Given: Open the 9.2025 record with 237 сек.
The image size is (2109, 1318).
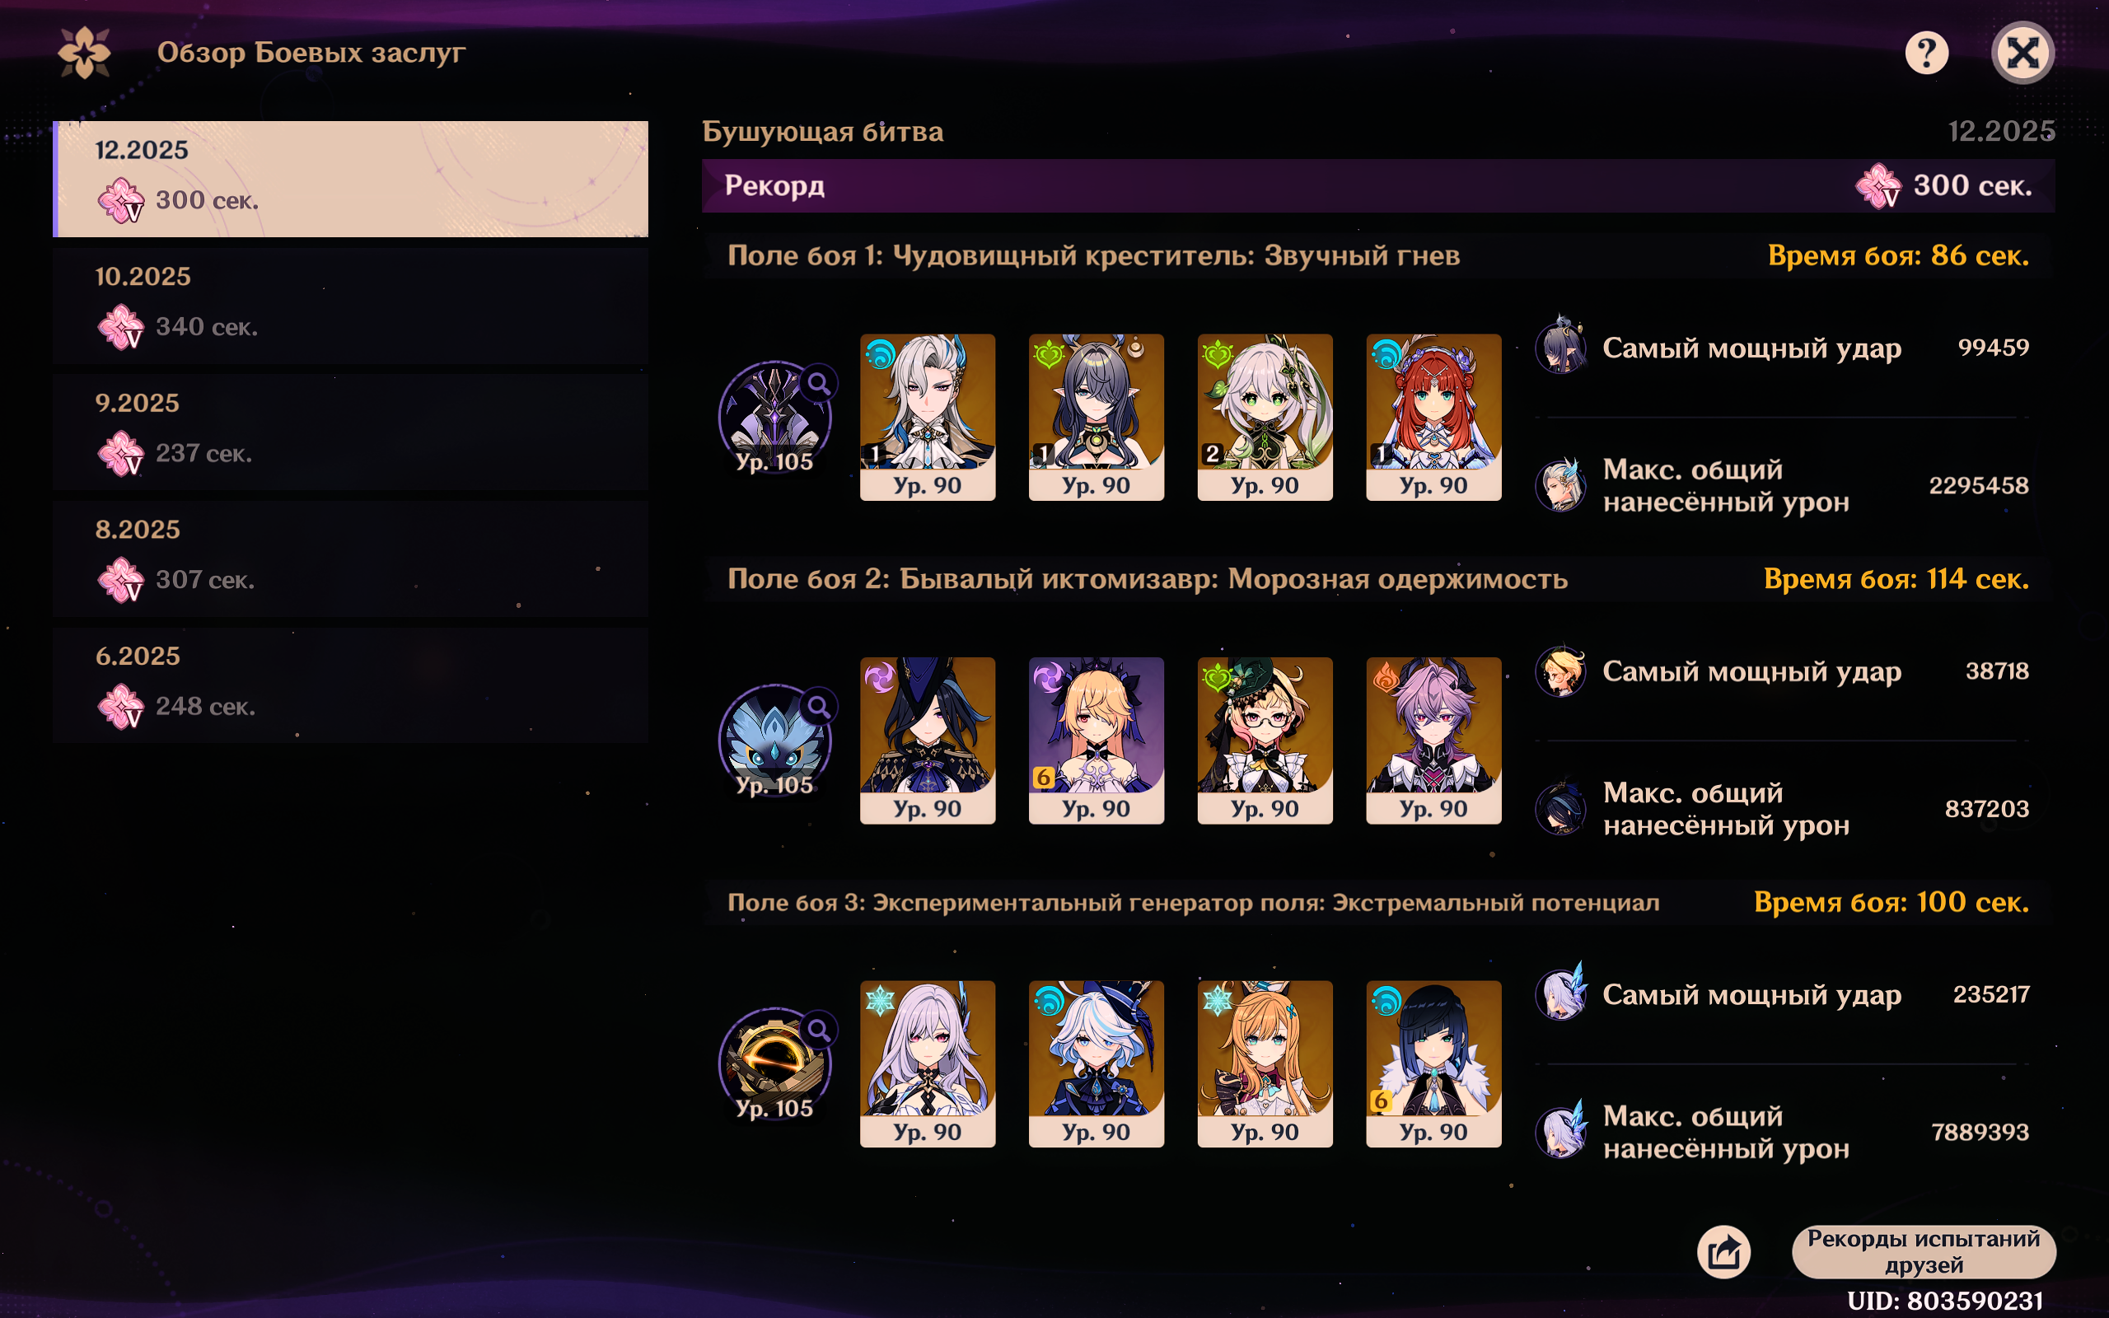Looking at the screenshot, I should tap(350, 432).
